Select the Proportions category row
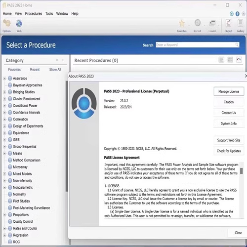 click(18, 214)
